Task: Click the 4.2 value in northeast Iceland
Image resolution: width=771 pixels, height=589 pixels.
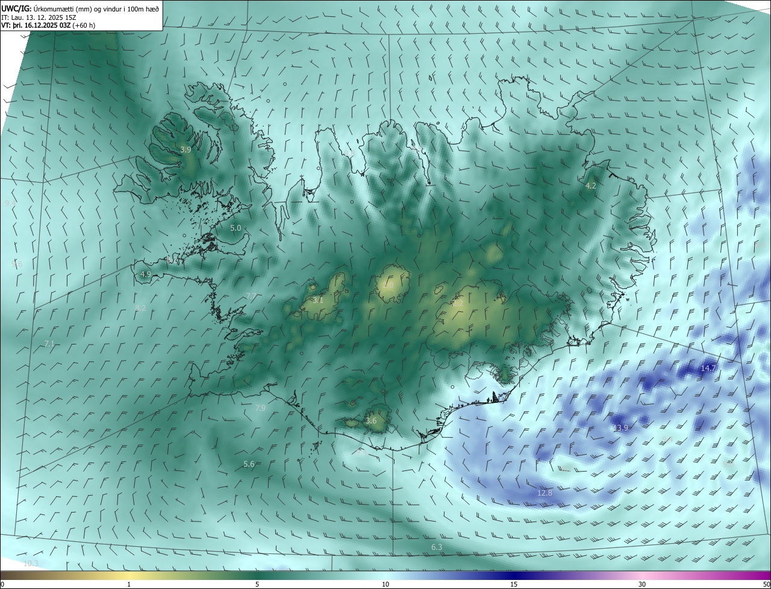Action: click(x=591, y=186)
